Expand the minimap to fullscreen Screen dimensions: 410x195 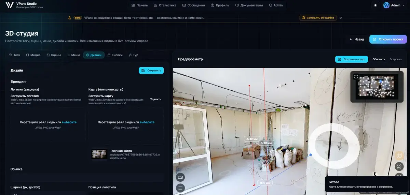coord(356,77)
